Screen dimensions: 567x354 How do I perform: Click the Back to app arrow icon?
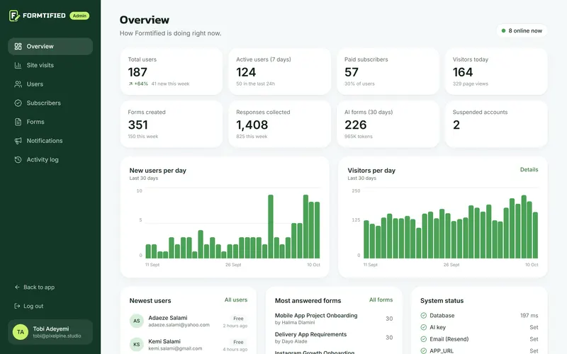coord(17,287)
